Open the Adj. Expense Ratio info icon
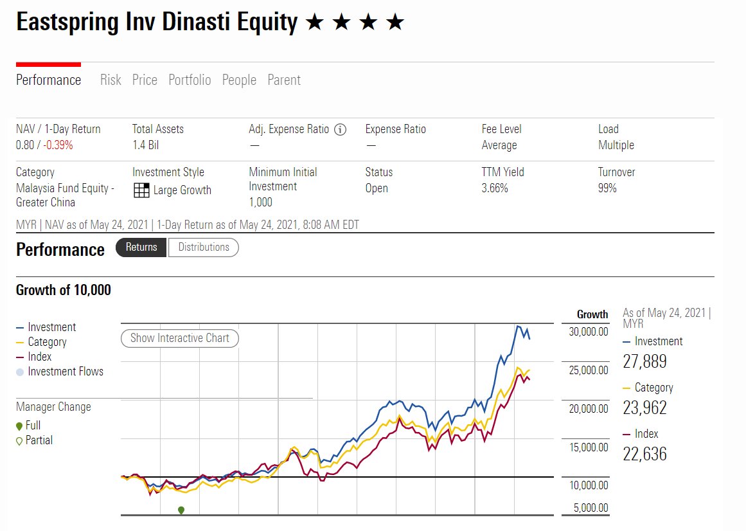This screenshot has width=746, height=531. (x=340, y=129)
